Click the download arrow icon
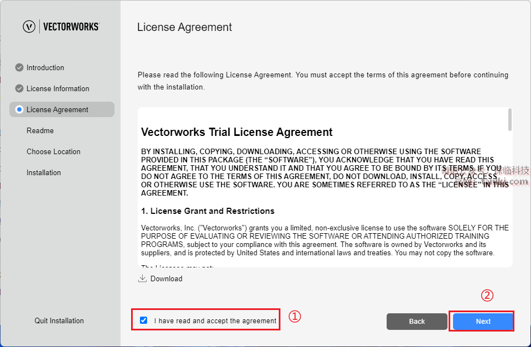The width and height of the screenshot is (531, 347). point(142,278)
